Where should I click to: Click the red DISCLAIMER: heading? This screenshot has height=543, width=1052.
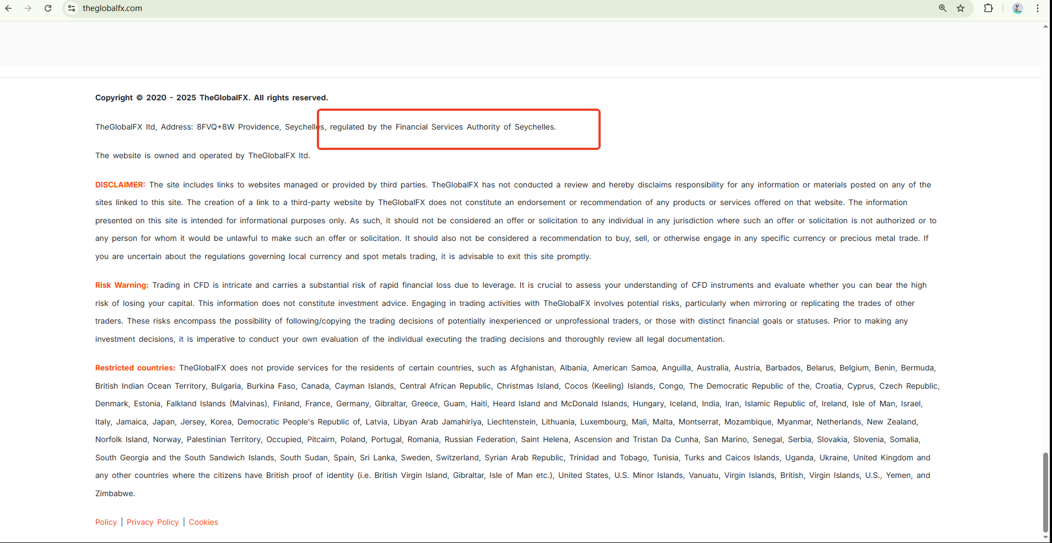pos(120,185)
